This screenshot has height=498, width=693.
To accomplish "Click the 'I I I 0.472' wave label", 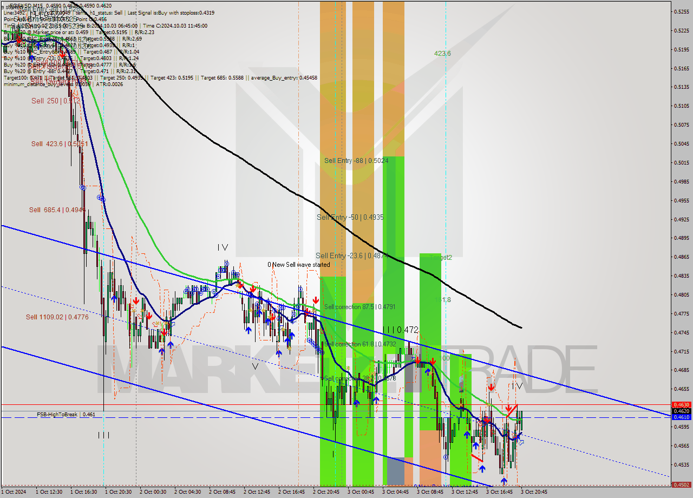I will click(400, 329).
